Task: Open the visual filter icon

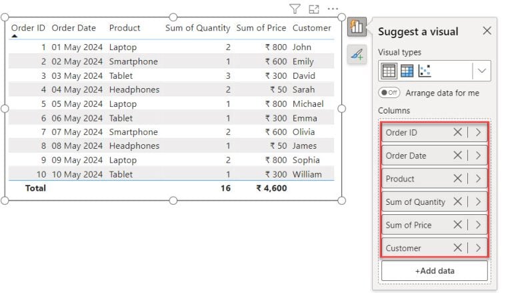Action: click(295, 9)
